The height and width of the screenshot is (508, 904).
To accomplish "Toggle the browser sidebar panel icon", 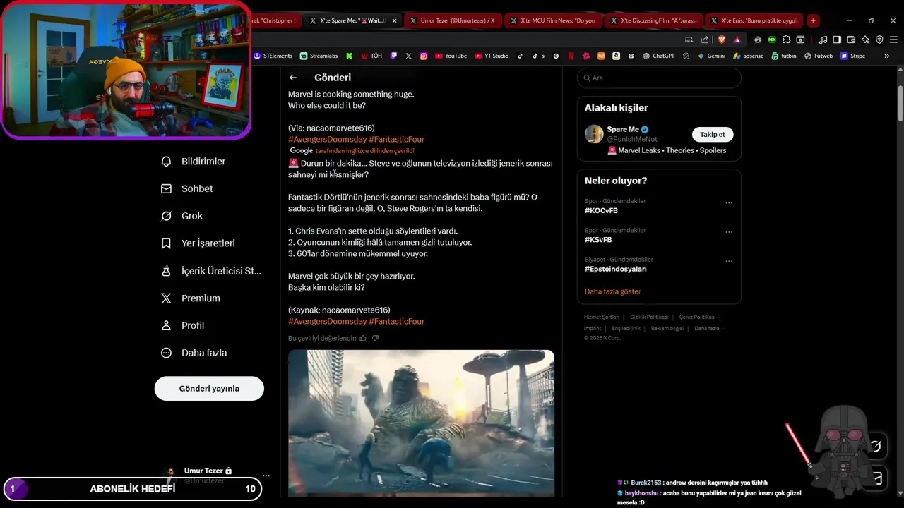I will (x=837, y=40).
